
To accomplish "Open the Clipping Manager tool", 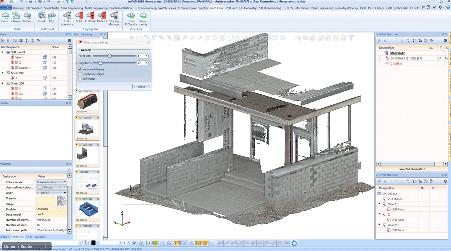I will coord(114,18).
